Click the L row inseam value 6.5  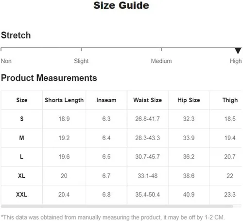tap(106, 157)
